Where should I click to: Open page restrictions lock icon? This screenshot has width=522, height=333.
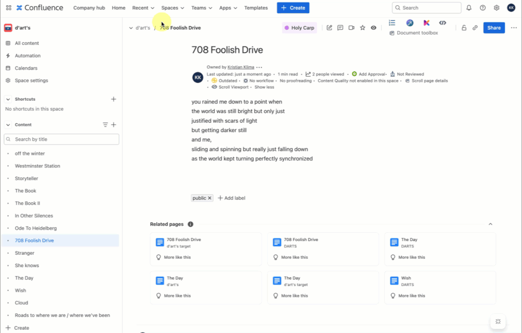pos(464,28)
